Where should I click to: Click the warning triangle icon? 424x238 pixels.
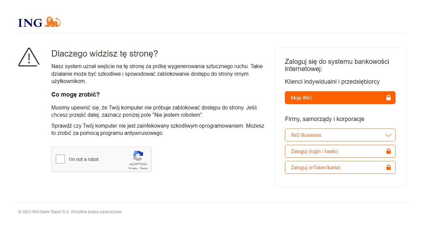click(28, 57)
